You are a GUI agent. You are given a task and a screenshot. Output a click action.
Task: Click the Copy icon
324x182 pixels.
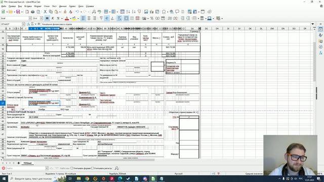tap(51, 12)
